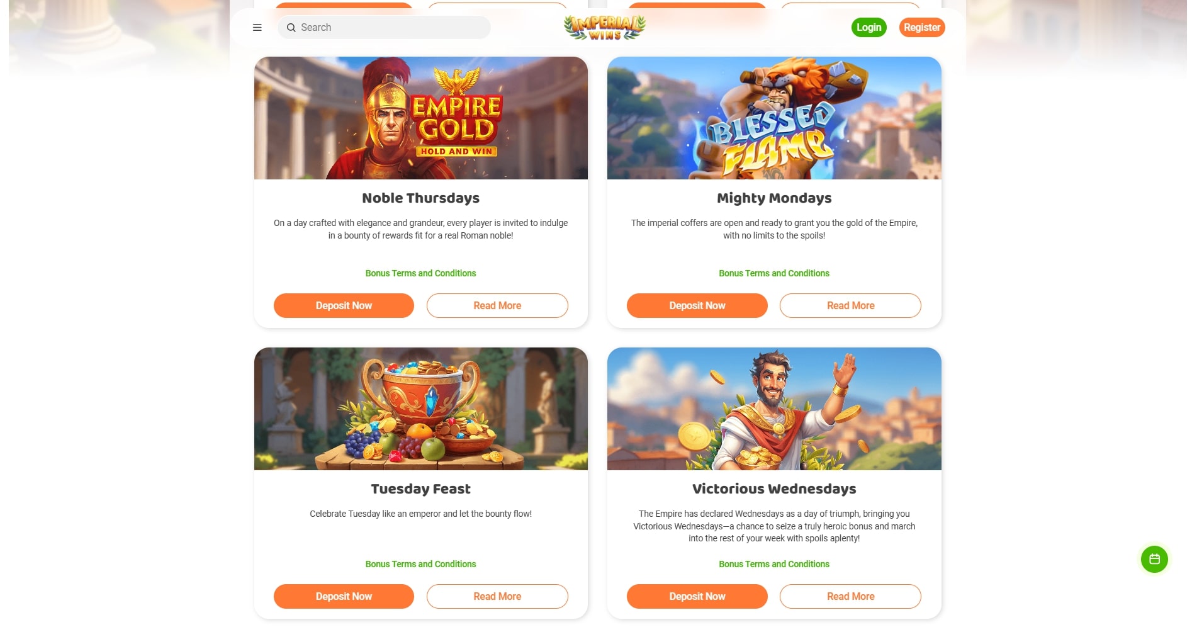Focus the Search input field
1192x632 pixels.
tap(384, 28)
